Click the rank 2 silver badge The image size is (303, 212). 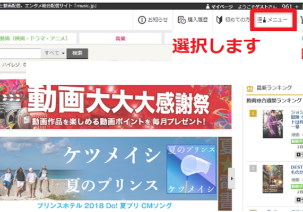pos(253,169)
